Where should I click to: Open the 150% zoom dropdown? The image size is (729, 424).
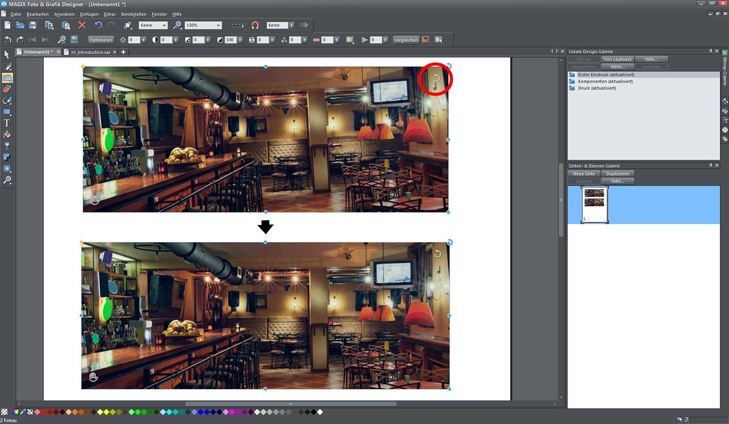tap(218, 25)
